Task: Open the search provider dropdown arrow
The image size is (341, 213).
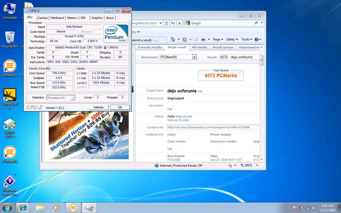Action: 262,23
